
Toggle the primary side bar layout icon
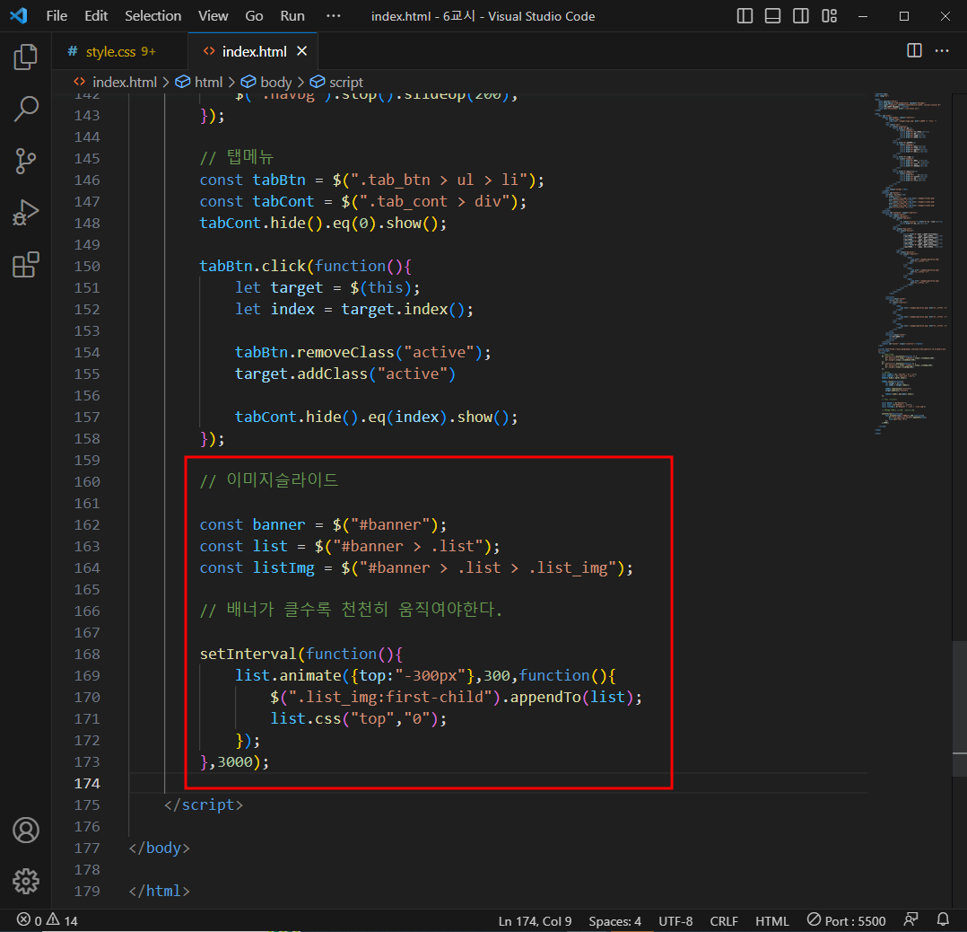coord(745,16)
